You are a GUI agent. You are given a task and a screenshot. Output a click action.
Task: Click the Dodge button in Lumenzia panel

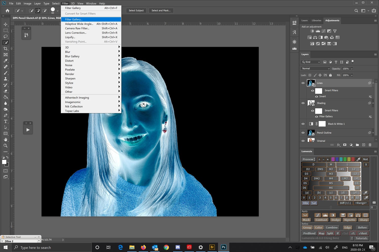pyautogui.click(x=336, y=220)
